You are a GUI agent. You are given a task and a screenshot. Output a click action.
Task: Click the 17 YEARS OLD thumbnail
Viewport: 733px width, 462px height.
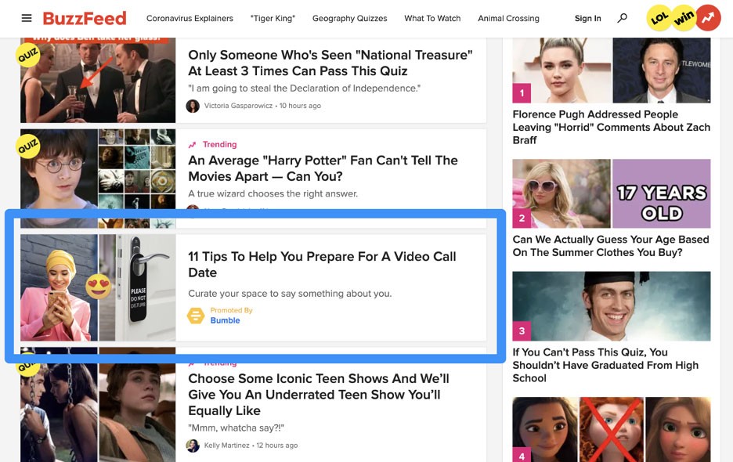coord(612,193)
